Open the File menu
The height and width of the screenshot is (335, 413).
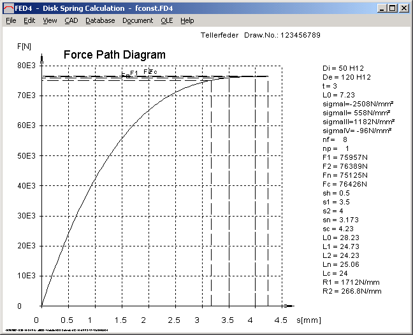click(x=11, y=20)
